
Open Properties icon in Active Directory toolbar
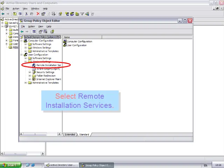click(43, 14)
